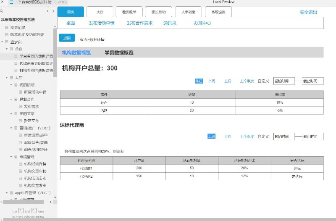The image size is (336, 221).
Task: Select 上月 filter under 达标代理商
Action: click(228, 137)
